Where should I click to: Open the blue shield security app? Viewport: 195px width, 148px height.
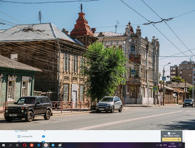(x=39, y=145)
